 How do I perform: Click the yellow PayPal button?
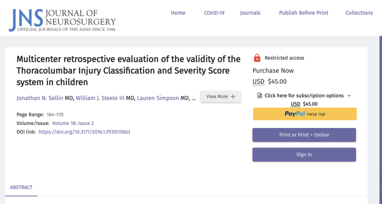pyautogui.click(x=304, y=114)
